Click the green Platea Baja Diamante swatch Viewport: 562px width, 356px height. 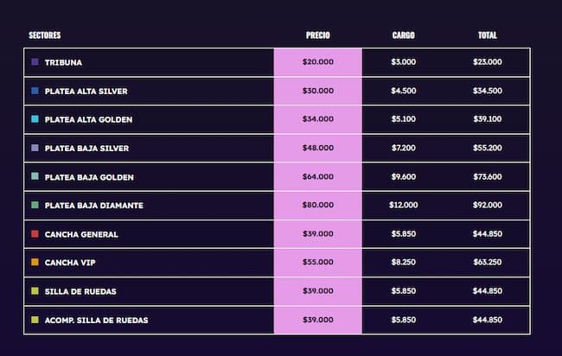[35, 205]
